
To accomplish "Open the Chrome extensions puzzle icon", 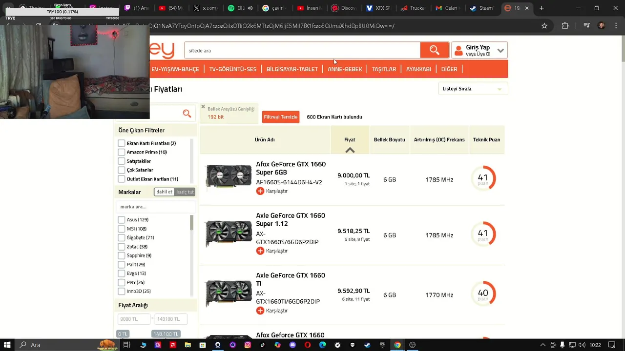I will [x=565, y=26].
